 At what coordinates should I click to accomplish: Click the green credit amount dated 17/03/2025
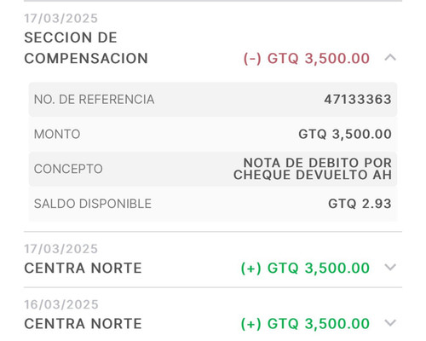pos(305,268)
